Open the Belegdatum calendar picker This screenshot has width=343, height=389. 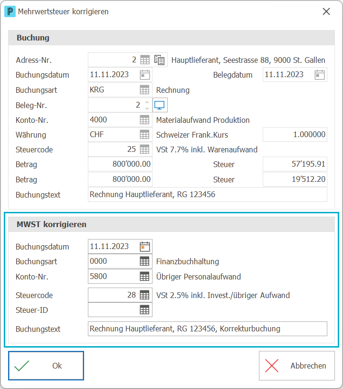click(320, 75)
